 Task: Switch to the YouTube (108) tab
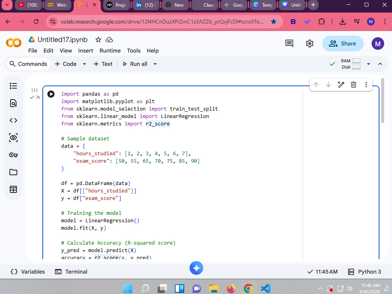[28, 5]
